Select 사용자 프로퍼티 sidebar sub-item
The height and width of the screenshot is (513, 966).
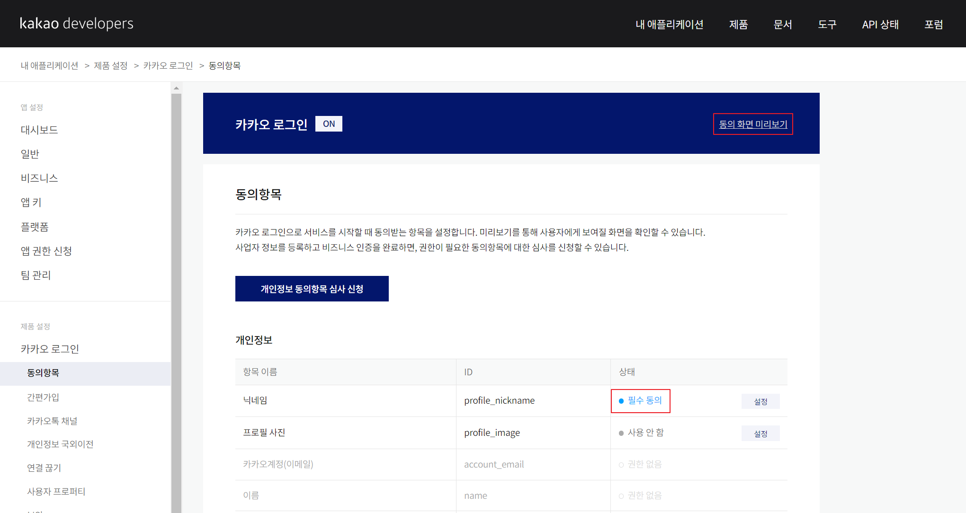point(56,491)
